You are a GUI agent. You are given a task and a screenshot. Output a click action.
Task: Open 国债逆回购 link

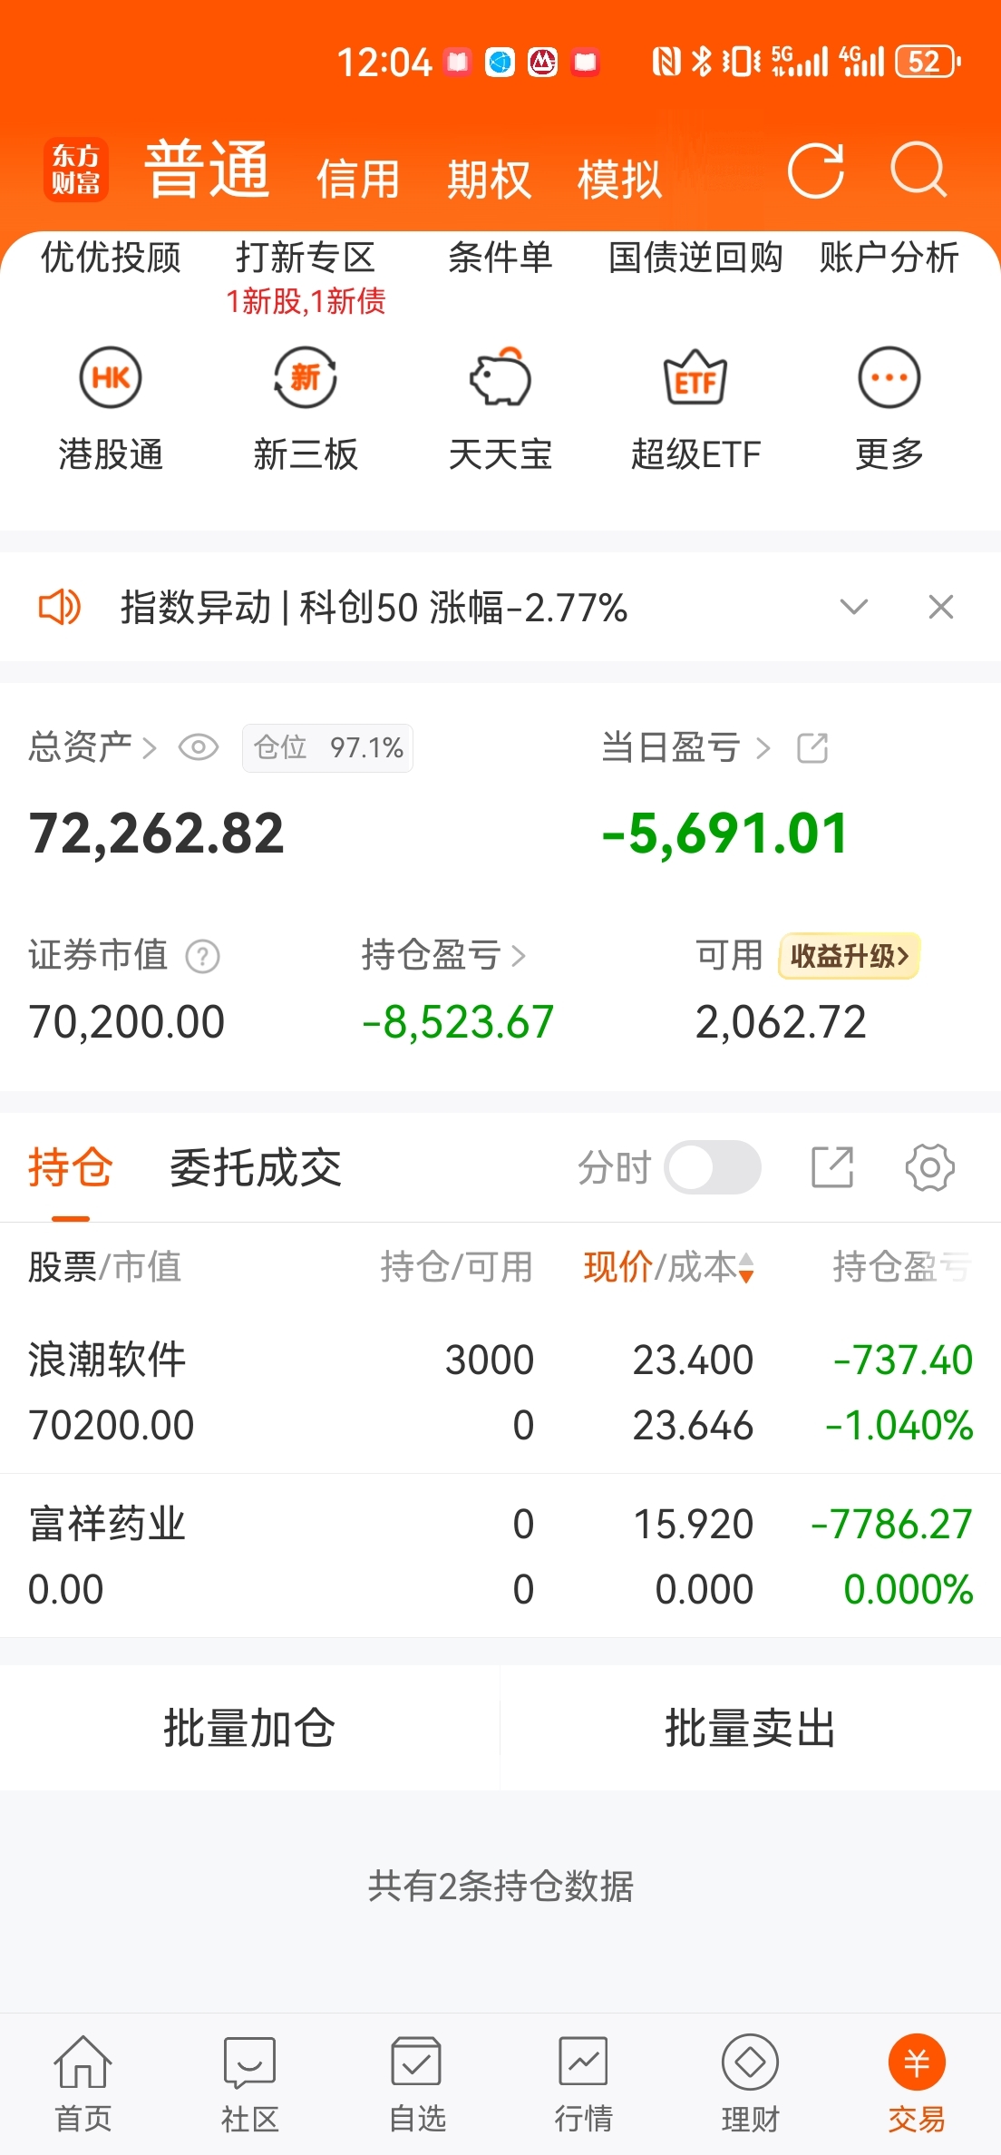click(x=695, y=258)
